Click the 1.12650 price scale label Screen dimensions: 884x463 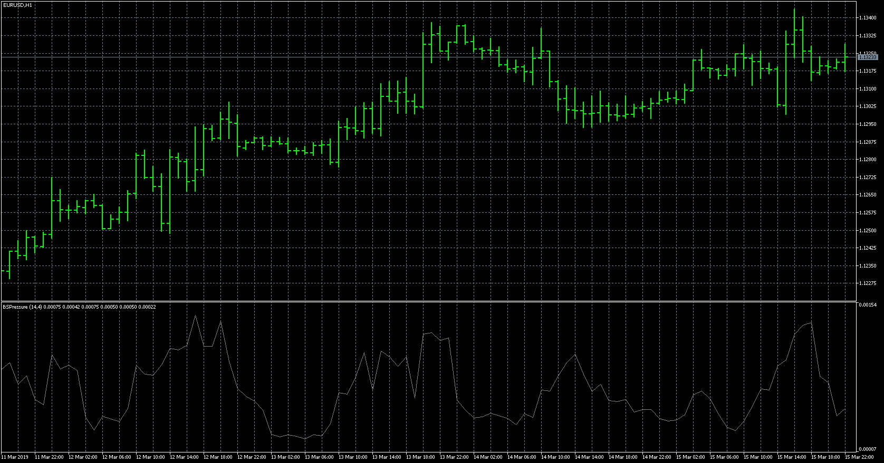pyautogui.click(x=868, y=195)
